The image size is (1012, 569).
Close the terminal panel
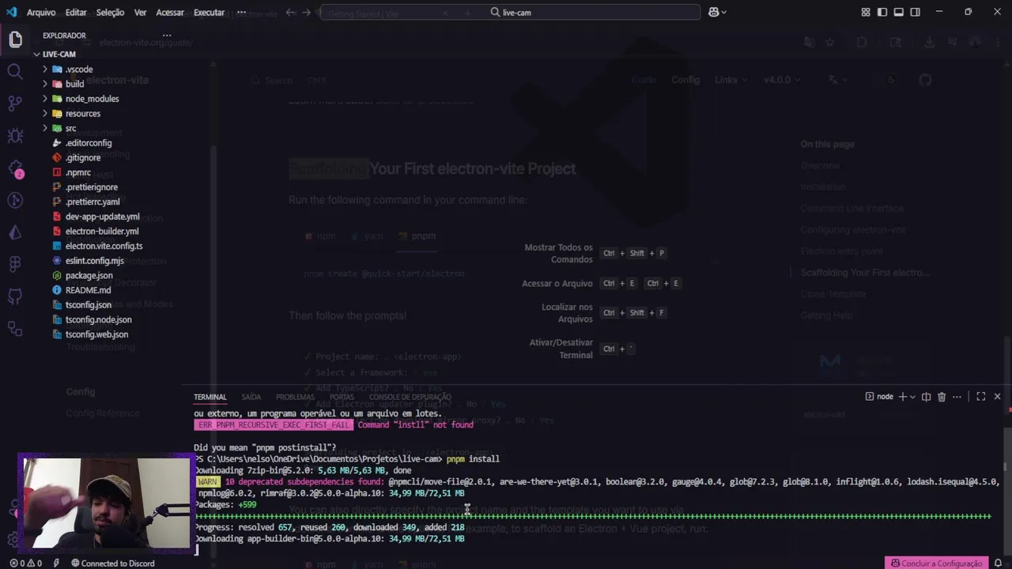coord(997,397)
